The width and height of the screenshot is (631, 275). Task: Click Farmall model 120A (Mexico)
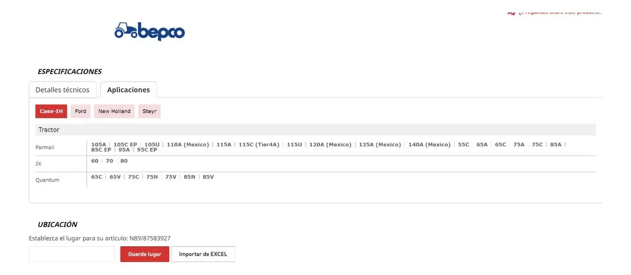tap(330, 145)
